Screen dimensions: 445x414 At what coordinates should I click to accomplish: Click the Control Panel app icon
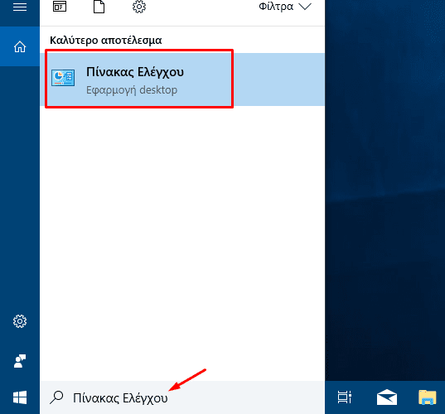(63, 78)
